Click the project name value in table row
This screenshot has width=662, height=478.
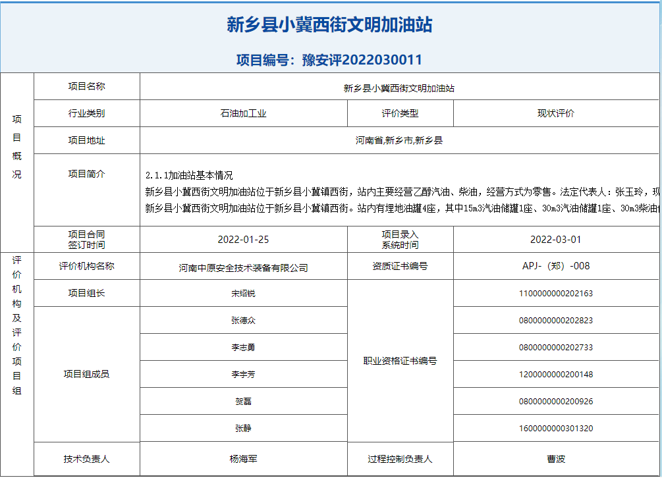point(399,88)
